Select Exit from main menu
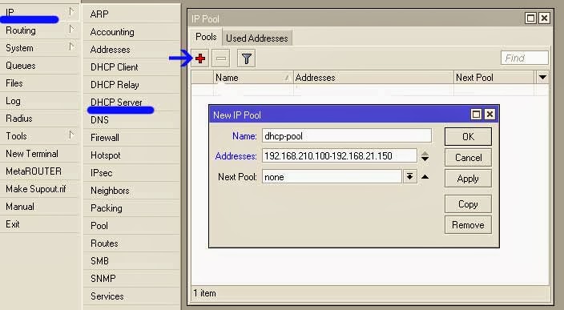564x310 pixels. (38, 224)
